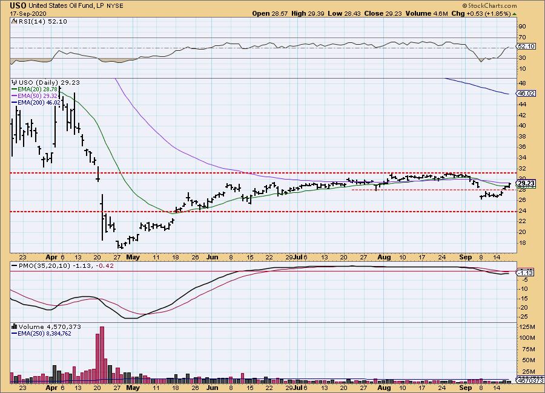Click the price axis label 36
Viewport: 545px width, 393px height.
coord(522,147)
